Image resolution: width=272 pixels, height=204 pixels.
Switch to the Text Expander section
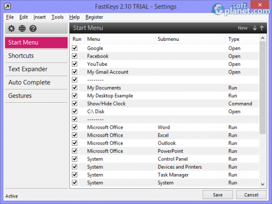point(36,69)
